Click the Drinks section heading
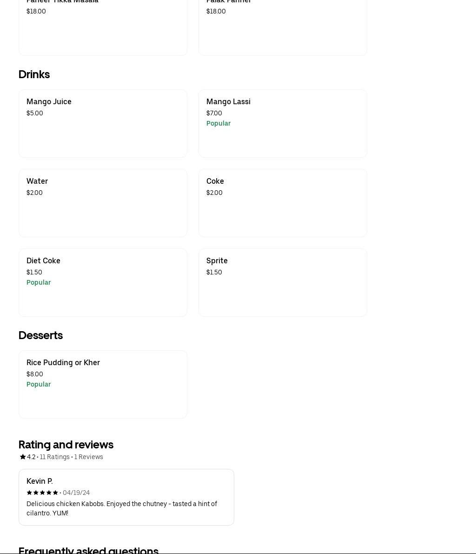 (34, 74)
